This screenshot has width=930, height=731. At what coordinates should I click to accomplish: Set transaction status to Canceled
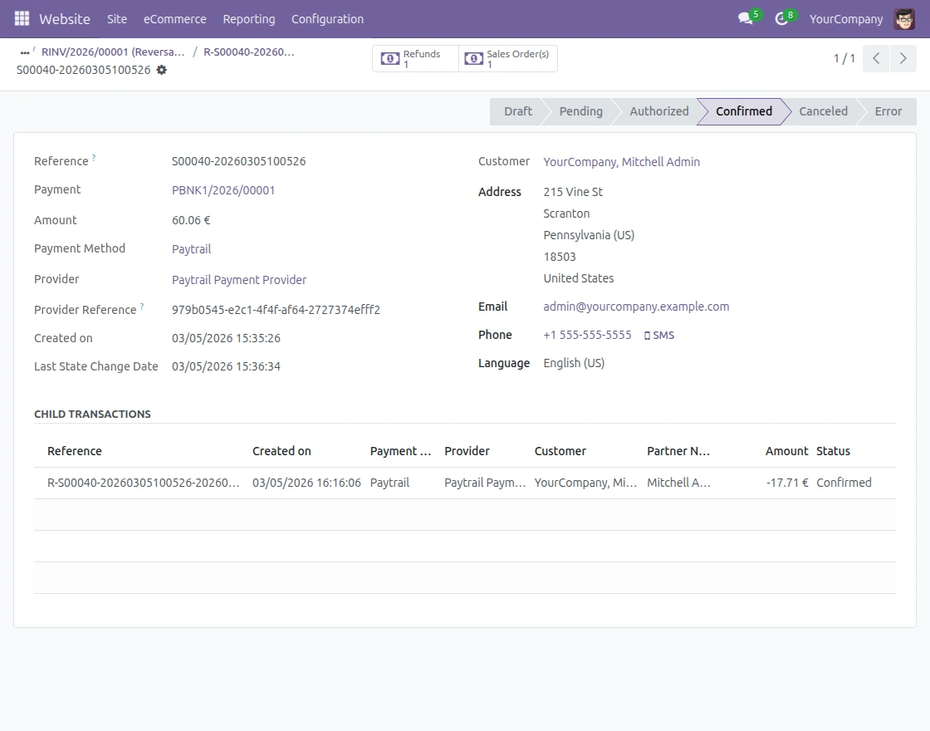point(822,110)
